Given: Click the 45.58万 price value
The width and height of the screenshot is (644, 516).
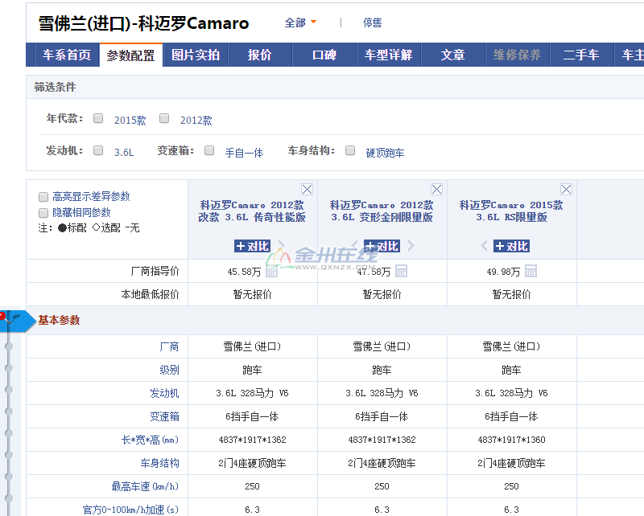Looking at the screenshot, I should [x=244, y=272].
